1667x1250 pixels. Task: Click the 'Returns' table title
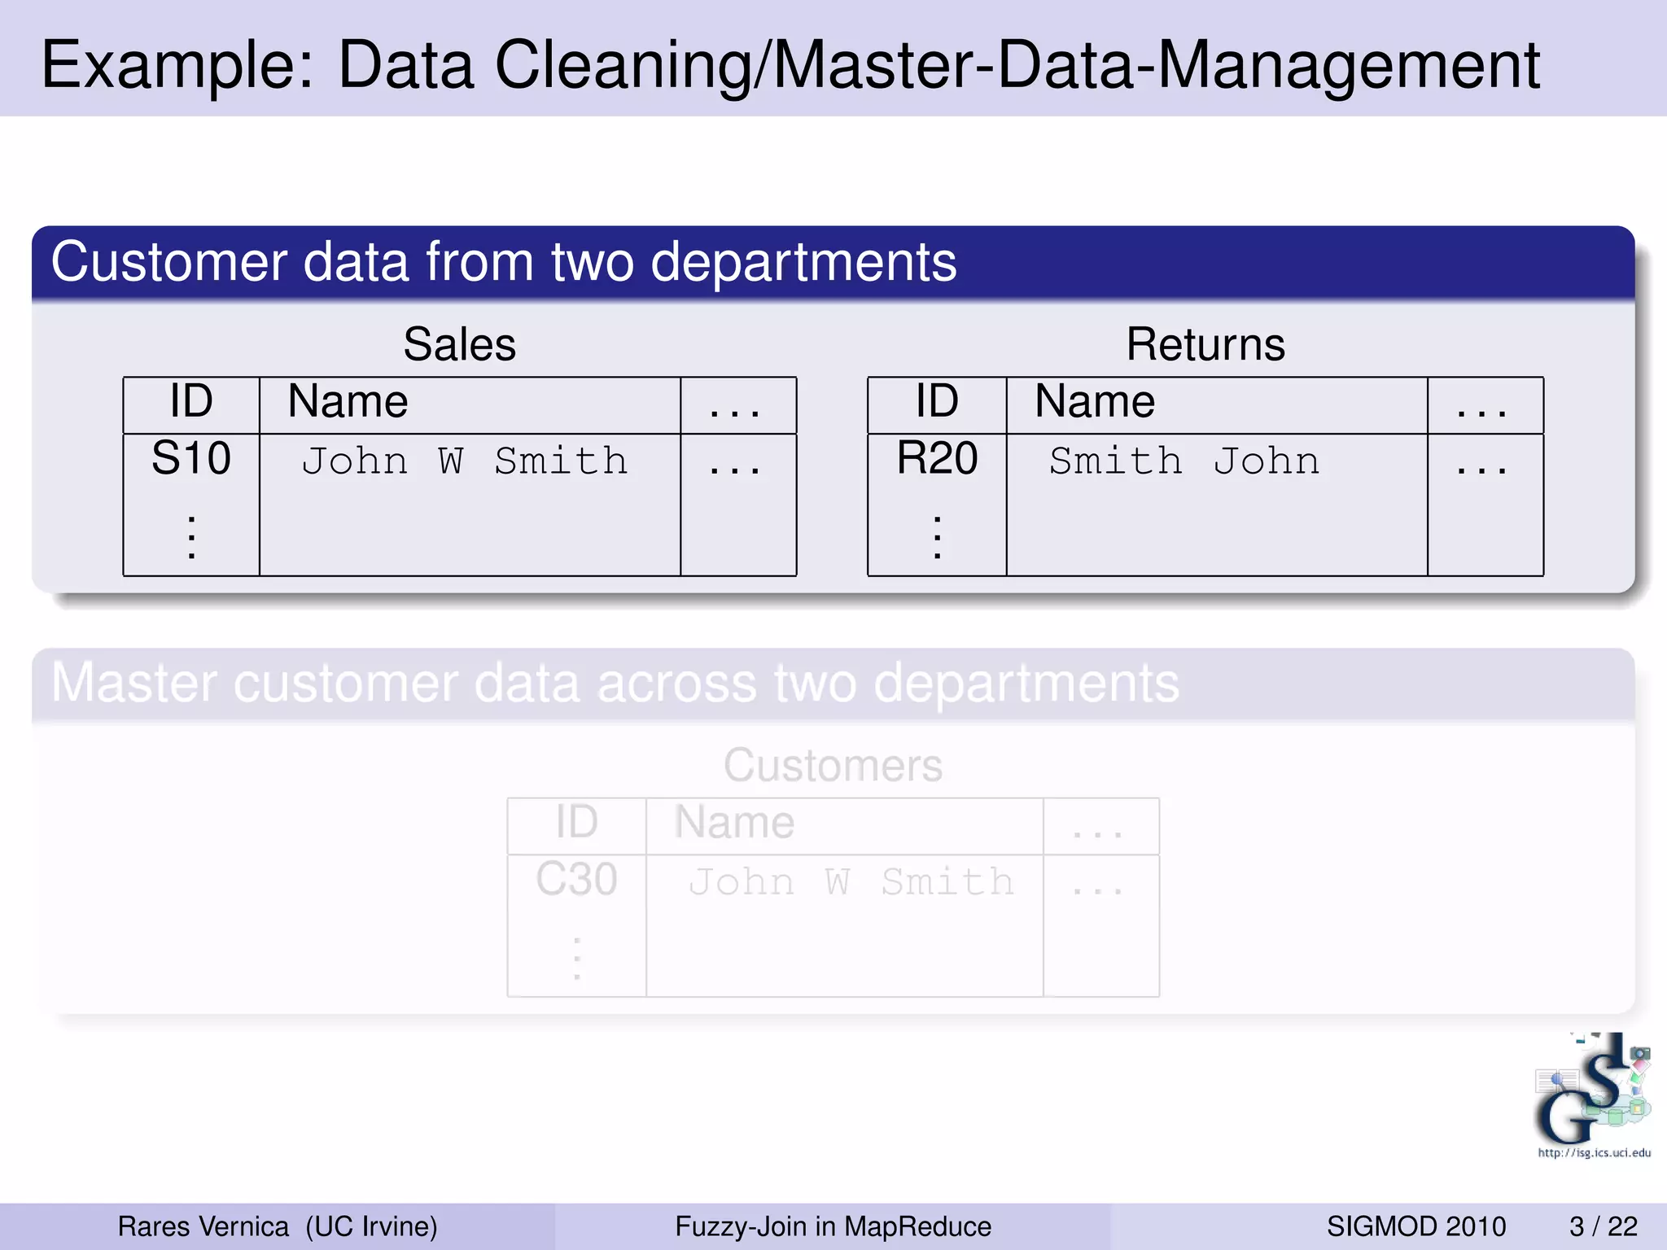pyautogui.click(x=1205, y=343)
